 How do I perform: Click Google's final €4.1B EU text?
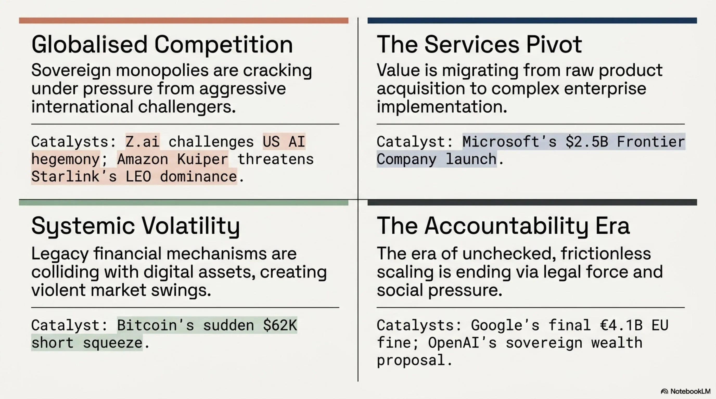[570, 325]
